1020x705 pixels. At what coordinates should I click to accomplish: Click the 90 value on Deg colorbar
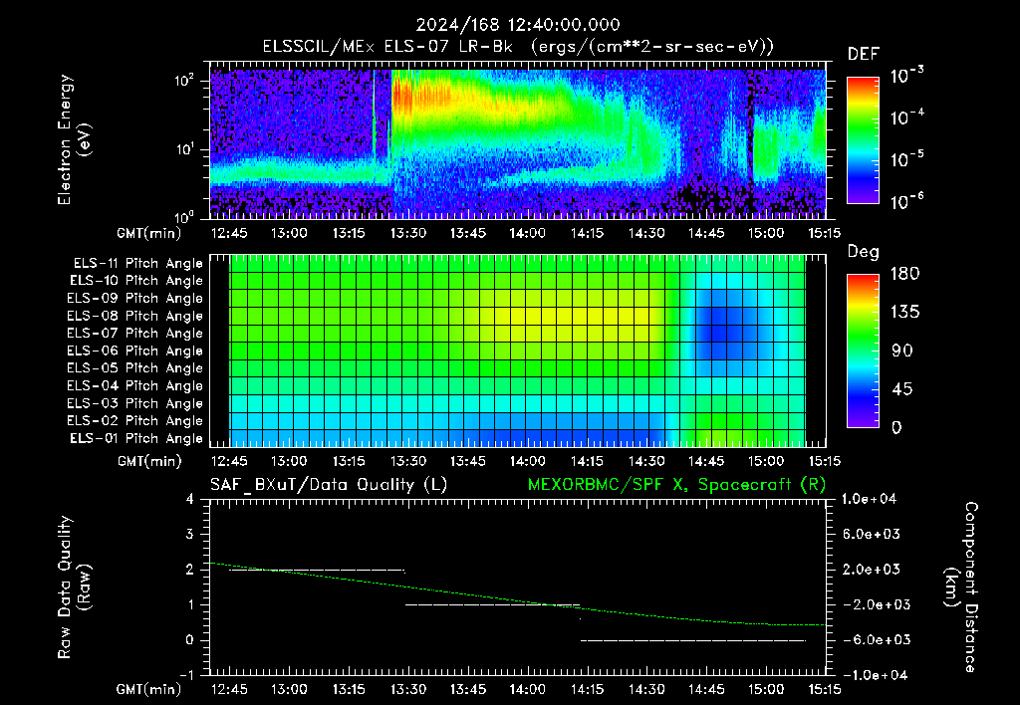(x=900, y=352)
